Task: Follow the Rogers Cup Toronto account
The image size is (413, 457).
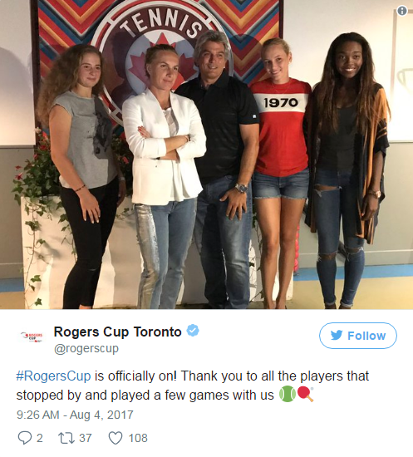Action: coord(358,336)
